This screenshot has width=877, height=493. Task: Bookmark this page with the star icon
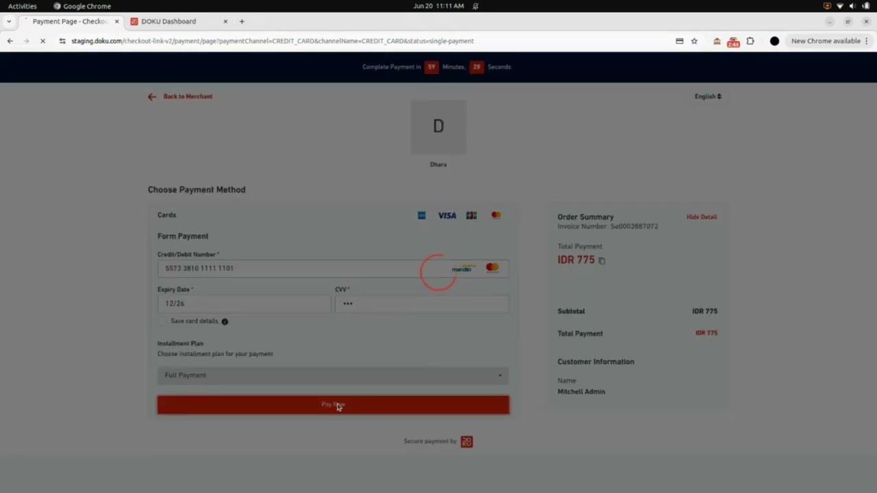point(694,41)
